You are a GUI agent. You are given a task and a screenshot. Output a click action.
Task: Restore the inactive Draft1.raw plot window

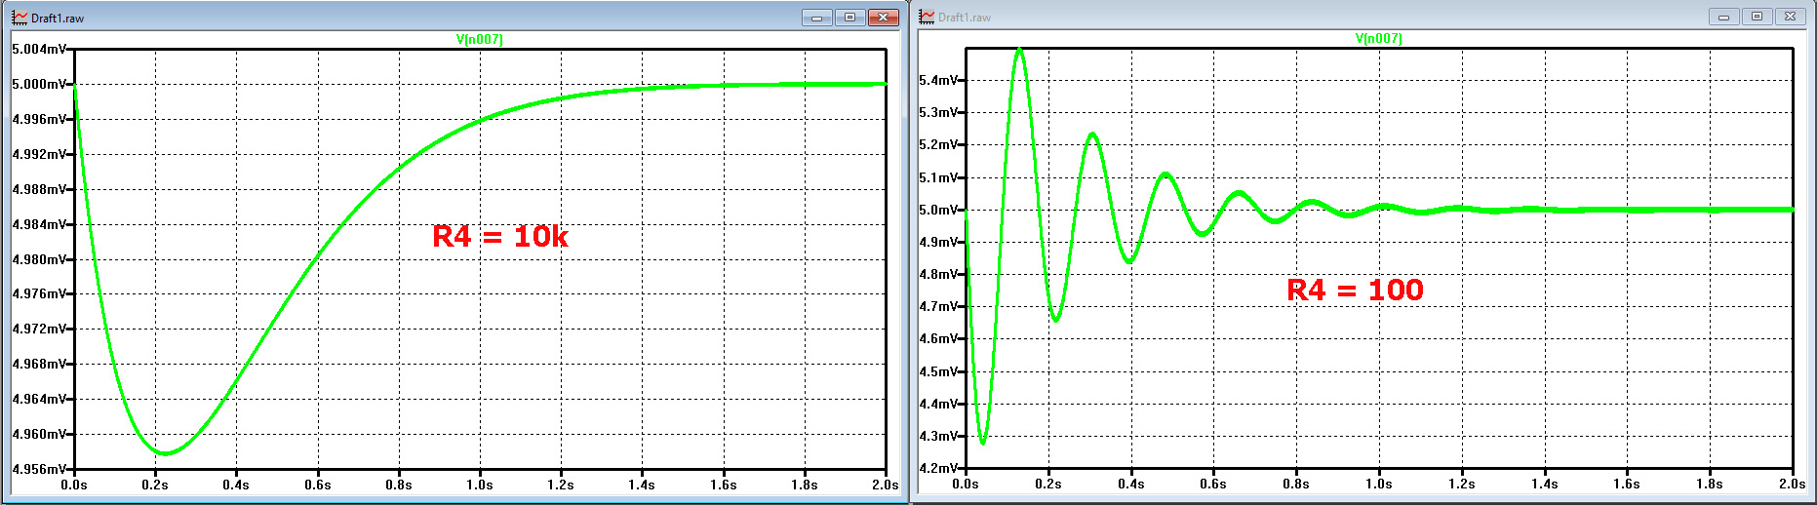(x=1757, y=17)
